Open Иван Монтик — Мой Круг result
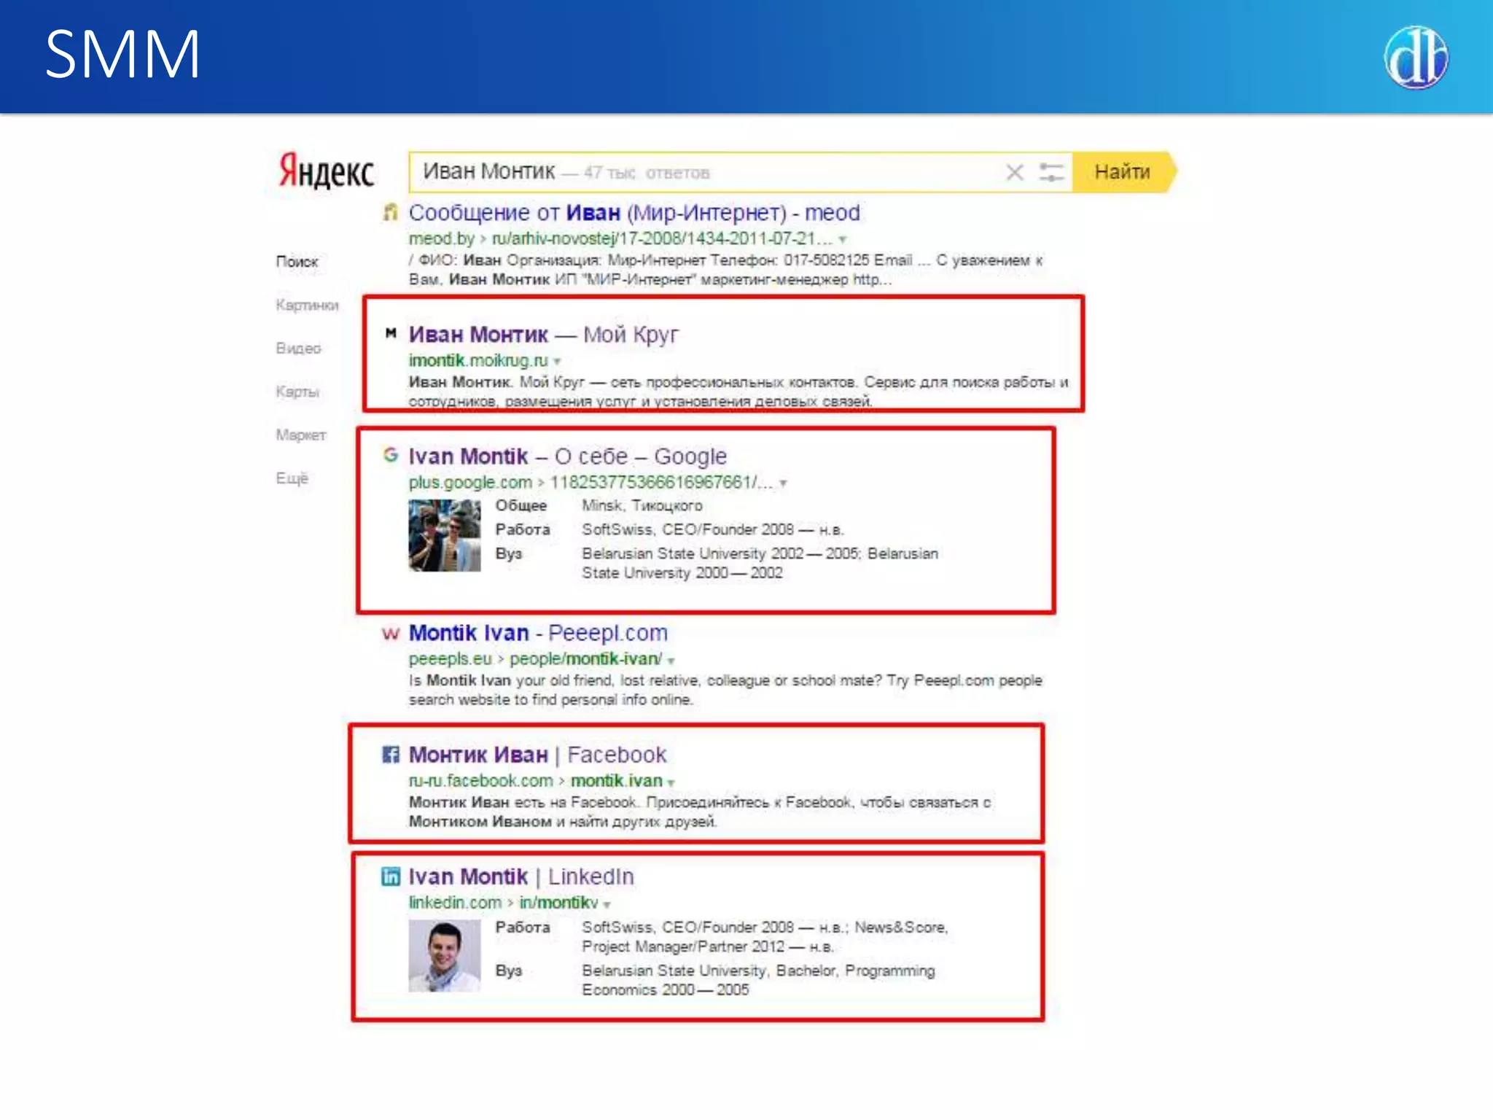1493x1120 pixels. coord(543,335)
